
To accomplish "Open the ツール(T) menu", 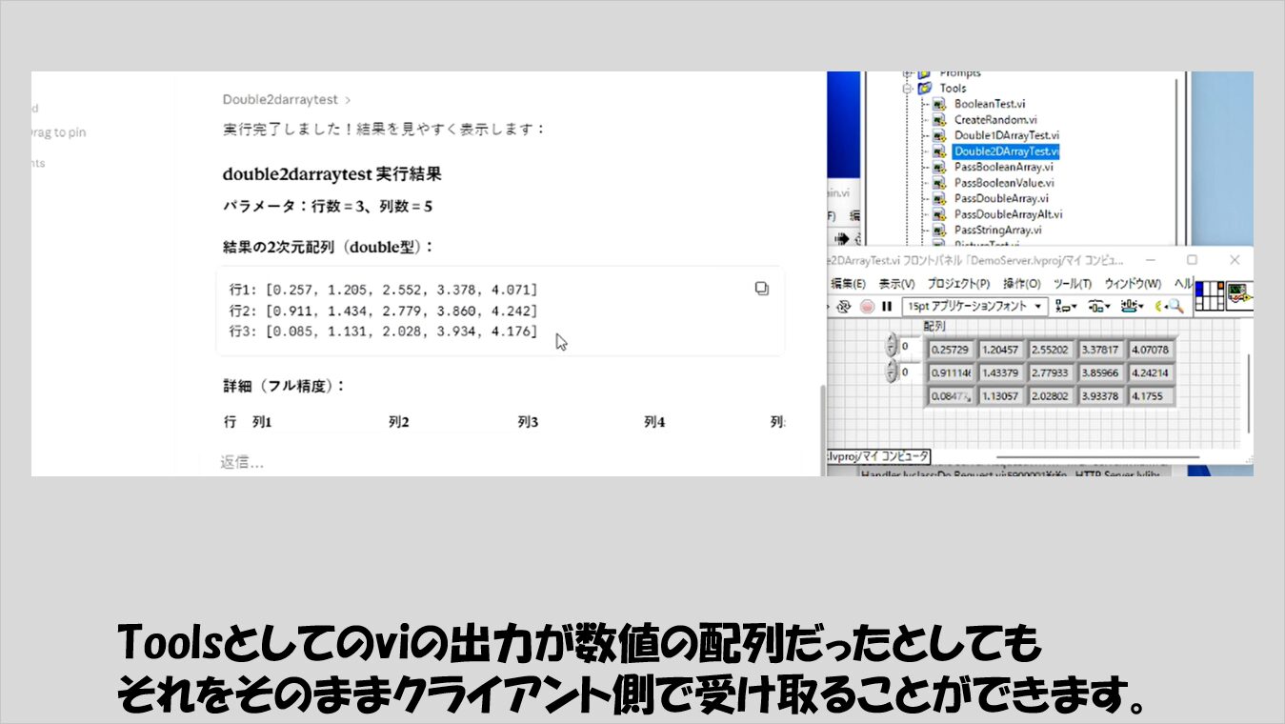I will click(1073, 284).
